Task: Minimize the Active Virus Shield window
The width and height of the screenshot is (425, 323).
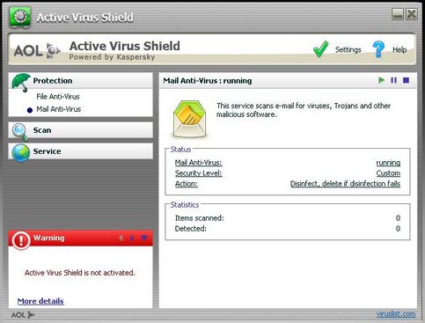Action: (398, 14)
